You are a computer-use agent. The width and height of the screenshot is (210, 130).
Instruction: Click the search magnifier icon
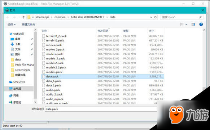(200, 17)
